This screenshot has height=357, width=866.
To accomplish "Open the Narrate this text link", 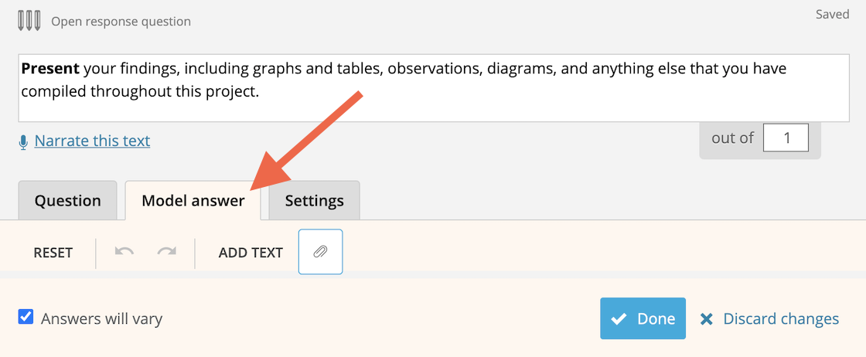I will tap(92, 141).
